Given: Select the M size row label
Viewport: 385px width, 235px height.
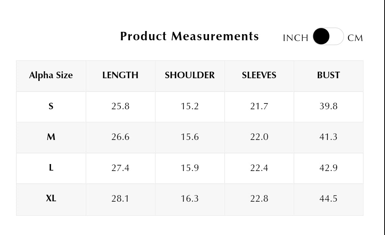Looking at the screenshot, I should [x=51, y=137].
